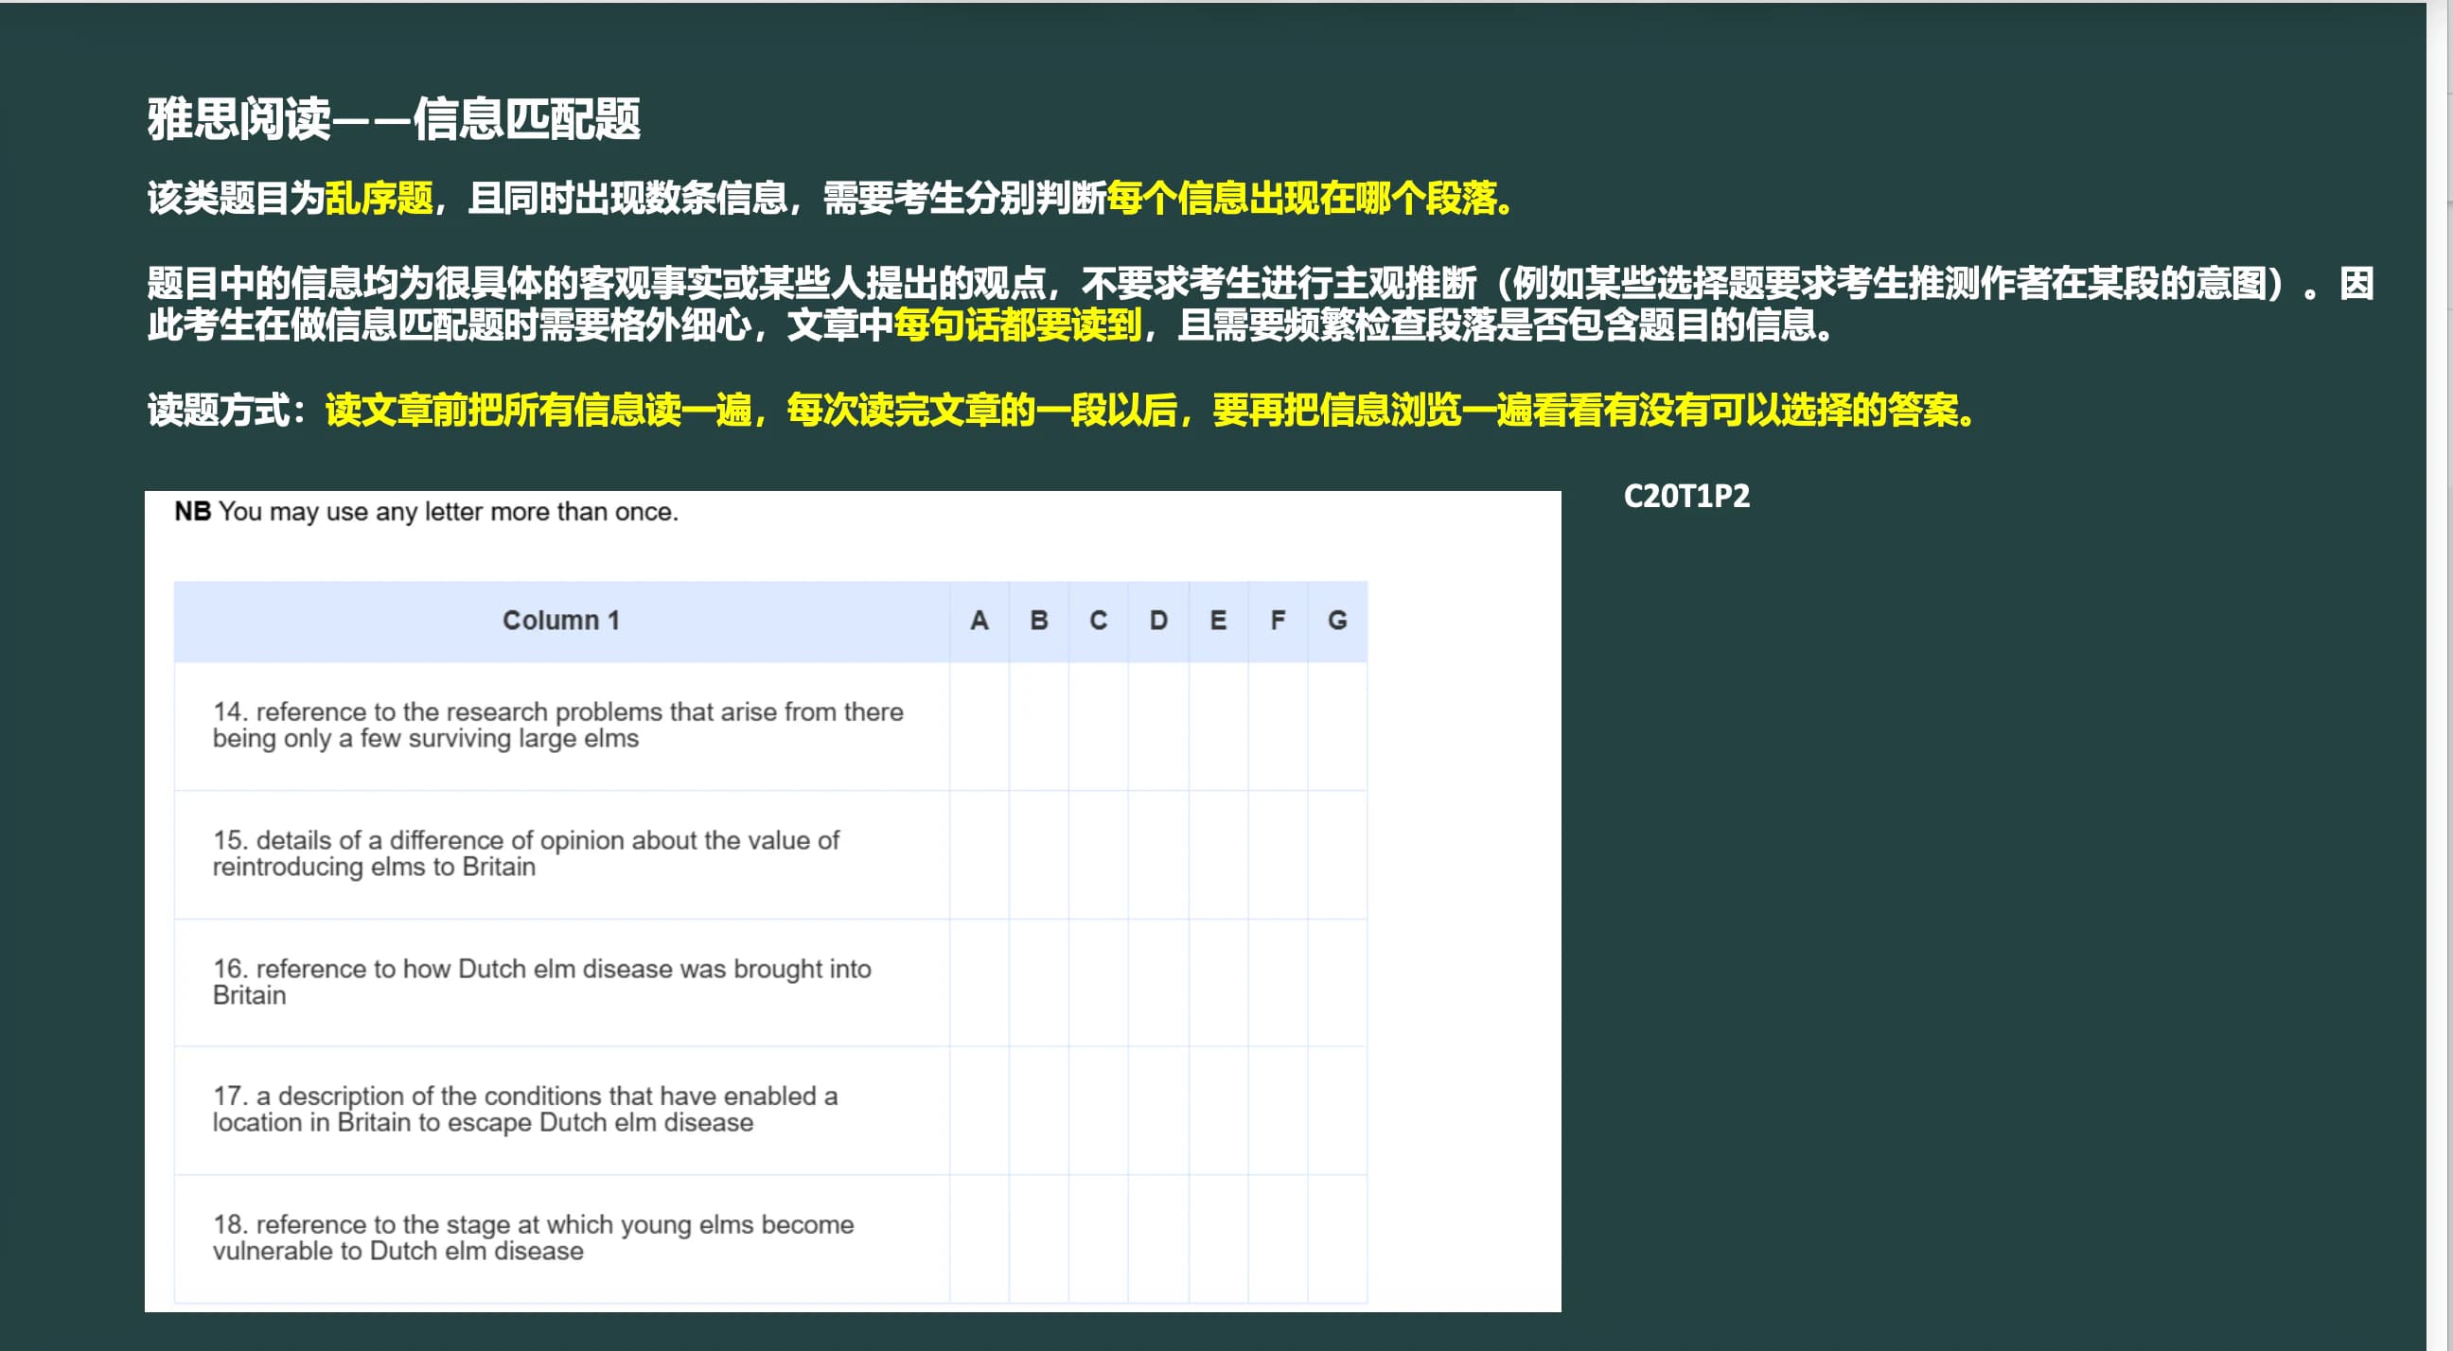The height and width of the screenshot is (1351, 2453).
Task: Click the 'Column 1' table header
Action: (x=562, y=621)
